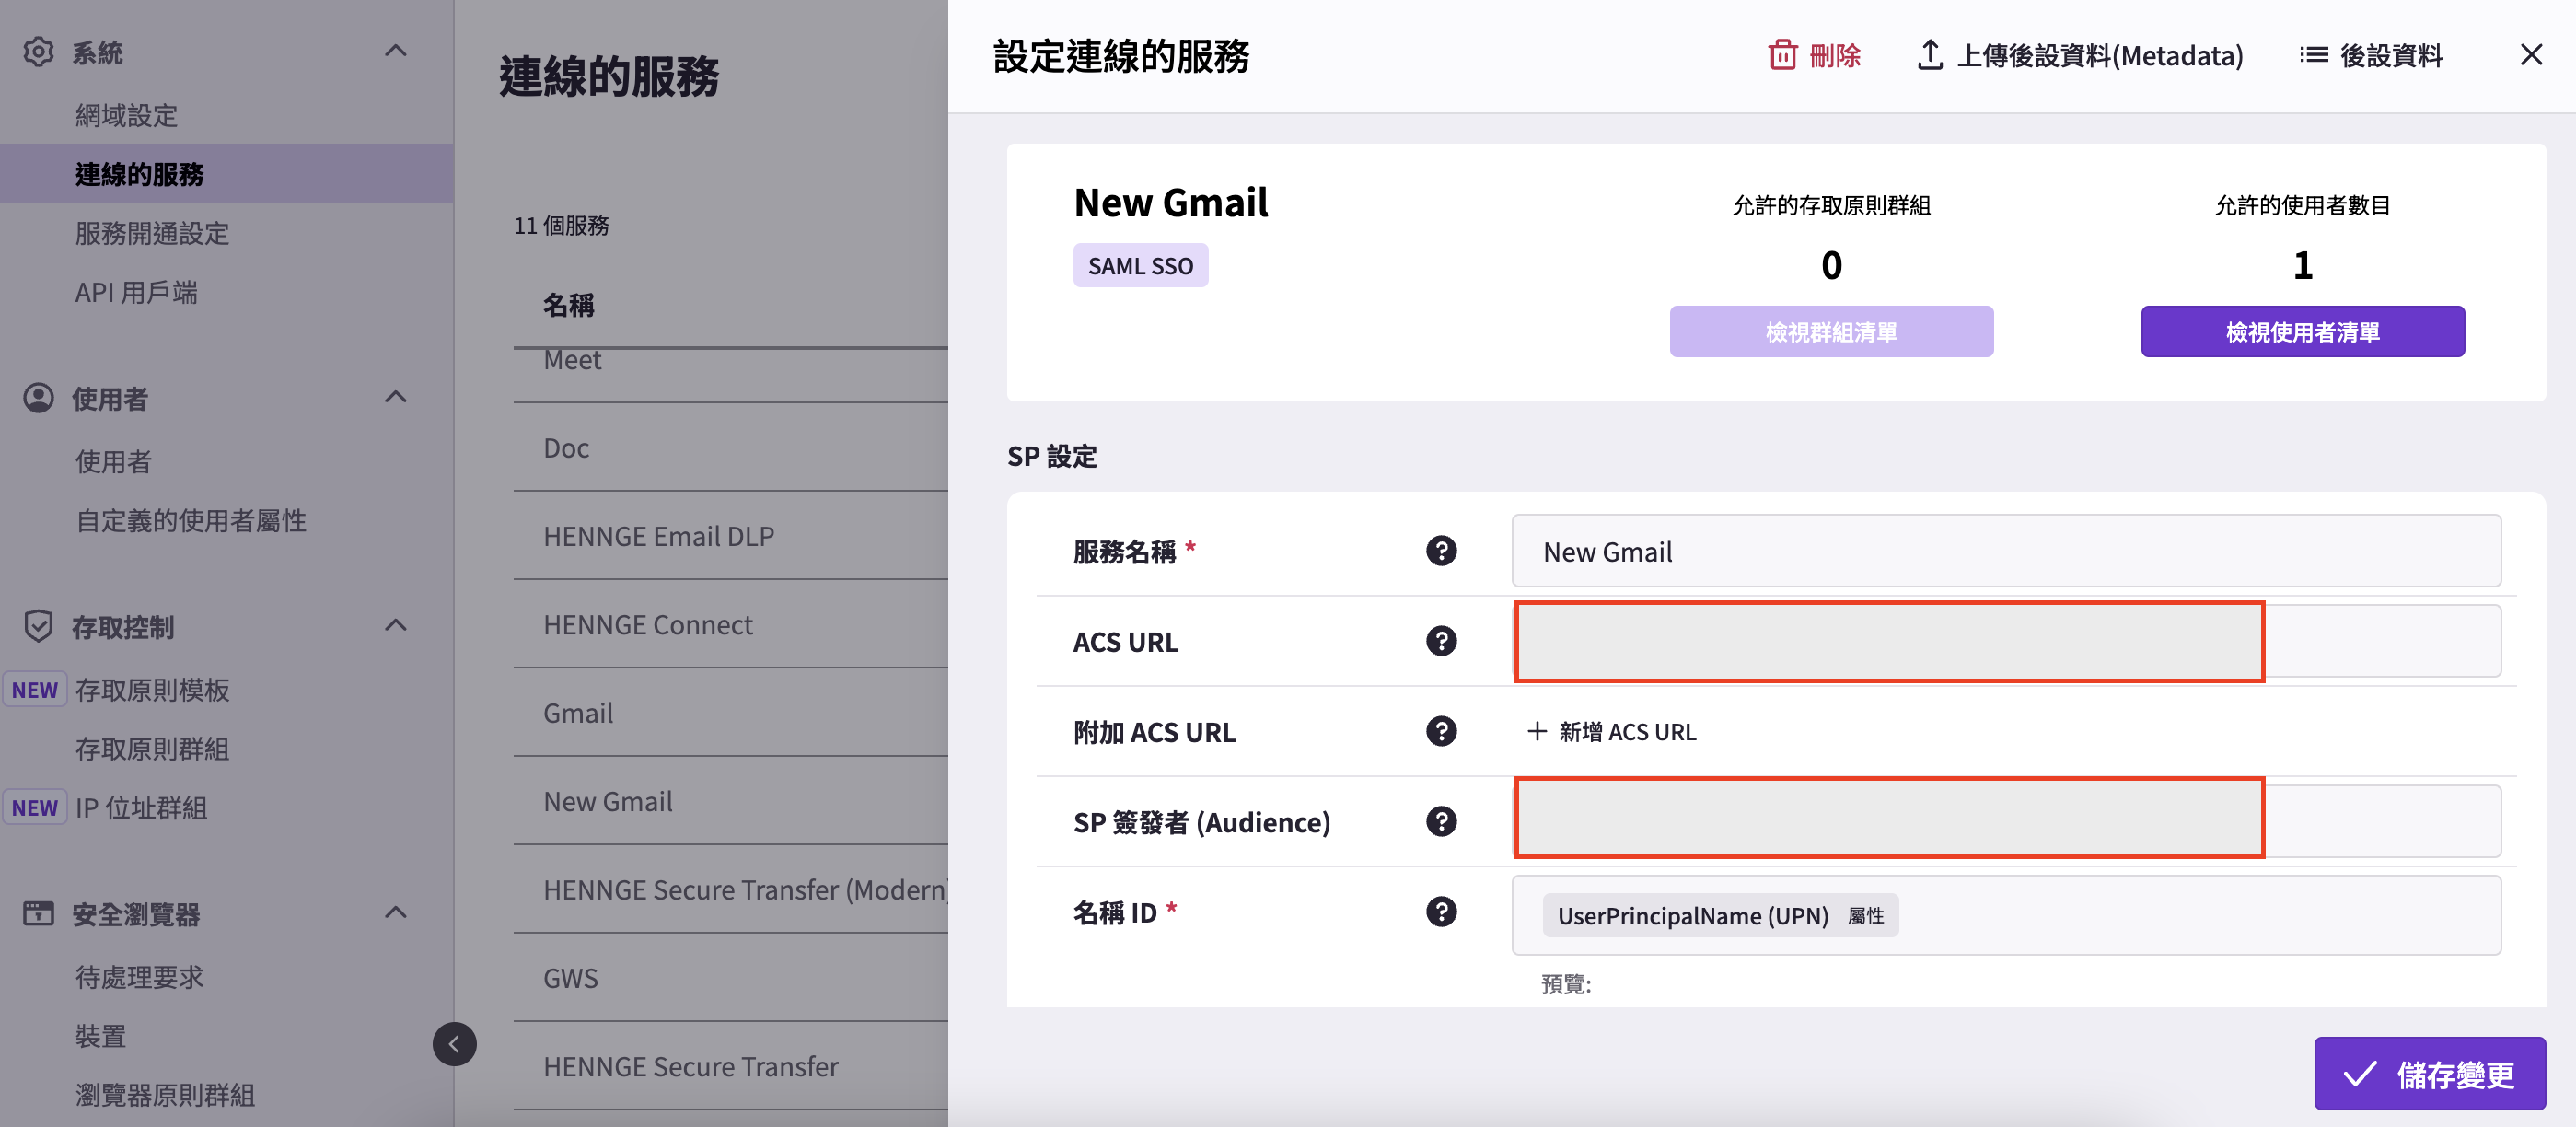Collapse the sidebar with the round arrow button
2576x1127 pixels.
pyautogui.click(x=454, y=1044)
